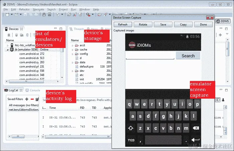Edit the selected LogCat filter icon

37,99
